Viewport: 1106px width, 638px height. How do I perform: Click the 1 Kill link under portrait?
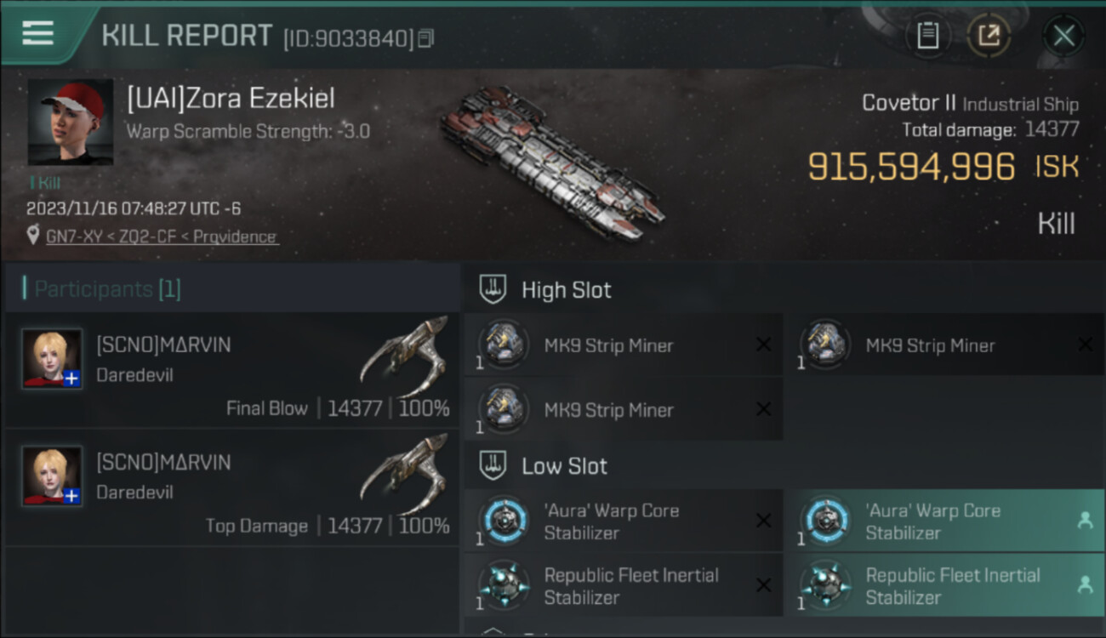pos(45,183)
